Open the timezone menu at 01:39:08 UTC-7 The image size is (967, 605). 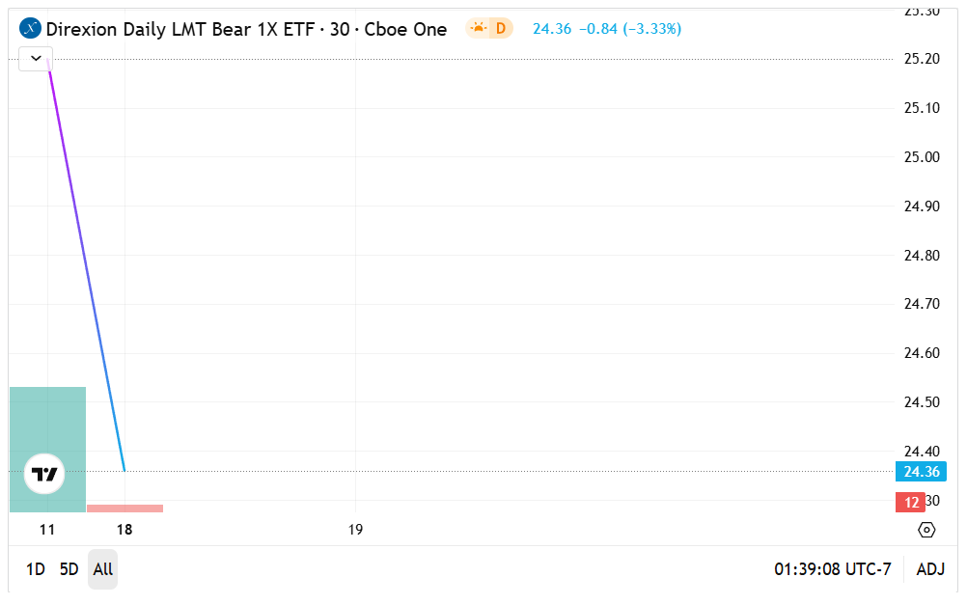pyautogui.click(x=833, y=568)
